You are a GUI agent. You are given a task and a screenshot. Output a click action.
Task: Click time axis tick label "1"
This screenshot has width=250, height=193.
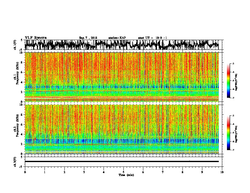point(45,172)
